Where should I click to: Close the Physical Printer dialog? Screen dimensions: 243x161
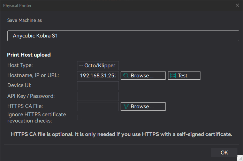coord(237,5)
